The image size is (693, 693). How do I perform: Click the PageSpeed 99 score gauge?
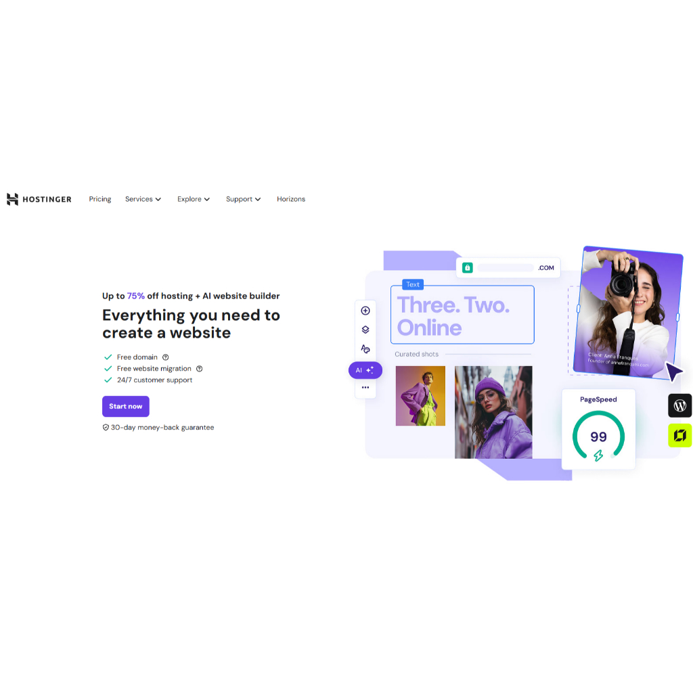(x=598, y=436)
